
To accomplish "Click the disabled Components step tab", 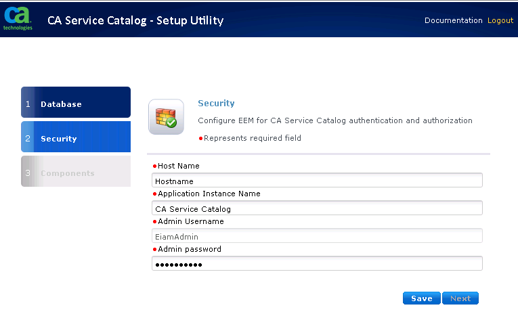I will point(76,173).
